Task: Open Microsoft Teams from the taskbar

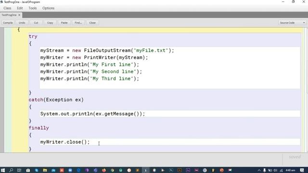Action: click(x=95, y=170)
